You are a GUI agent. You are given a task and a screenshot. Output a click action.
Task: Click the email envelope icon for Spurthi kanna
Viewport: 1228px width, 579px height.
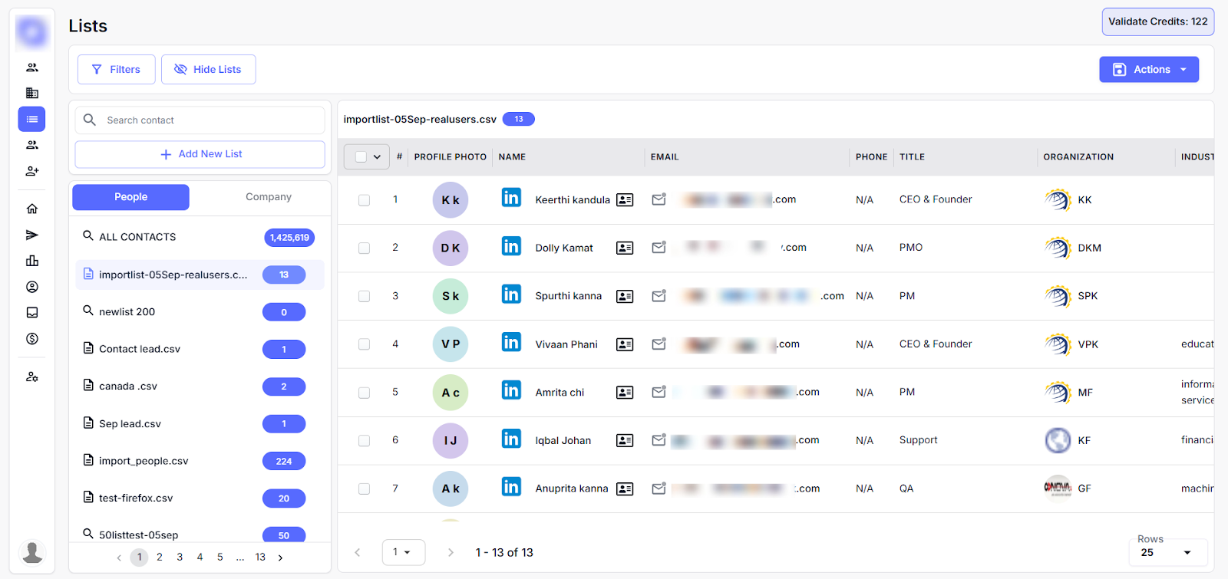[659, 296]
